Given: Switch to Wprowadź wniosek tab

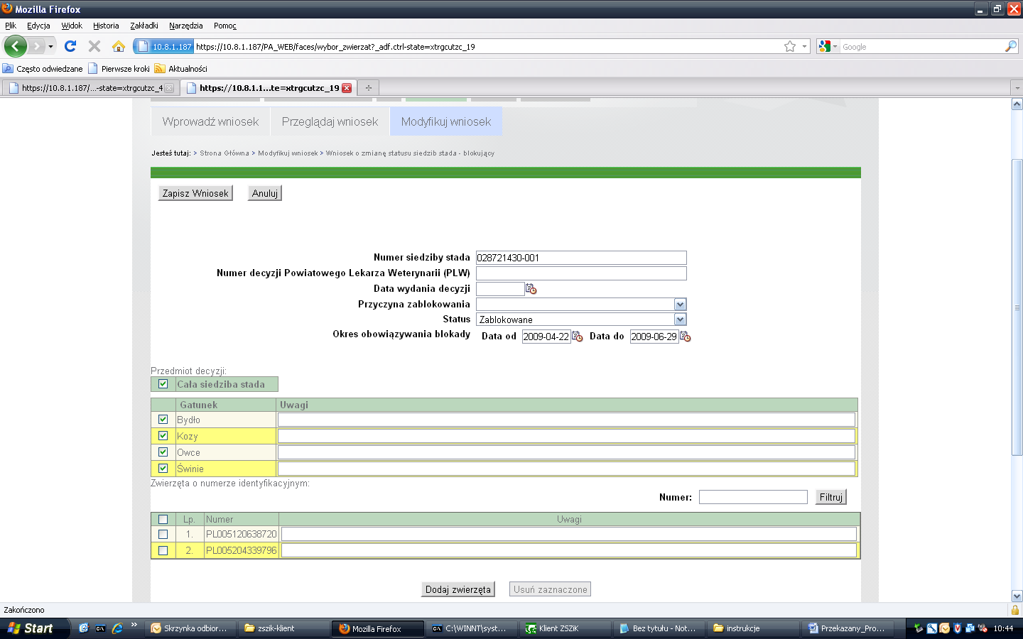Looking at the screenshot, I should (210, 121).
